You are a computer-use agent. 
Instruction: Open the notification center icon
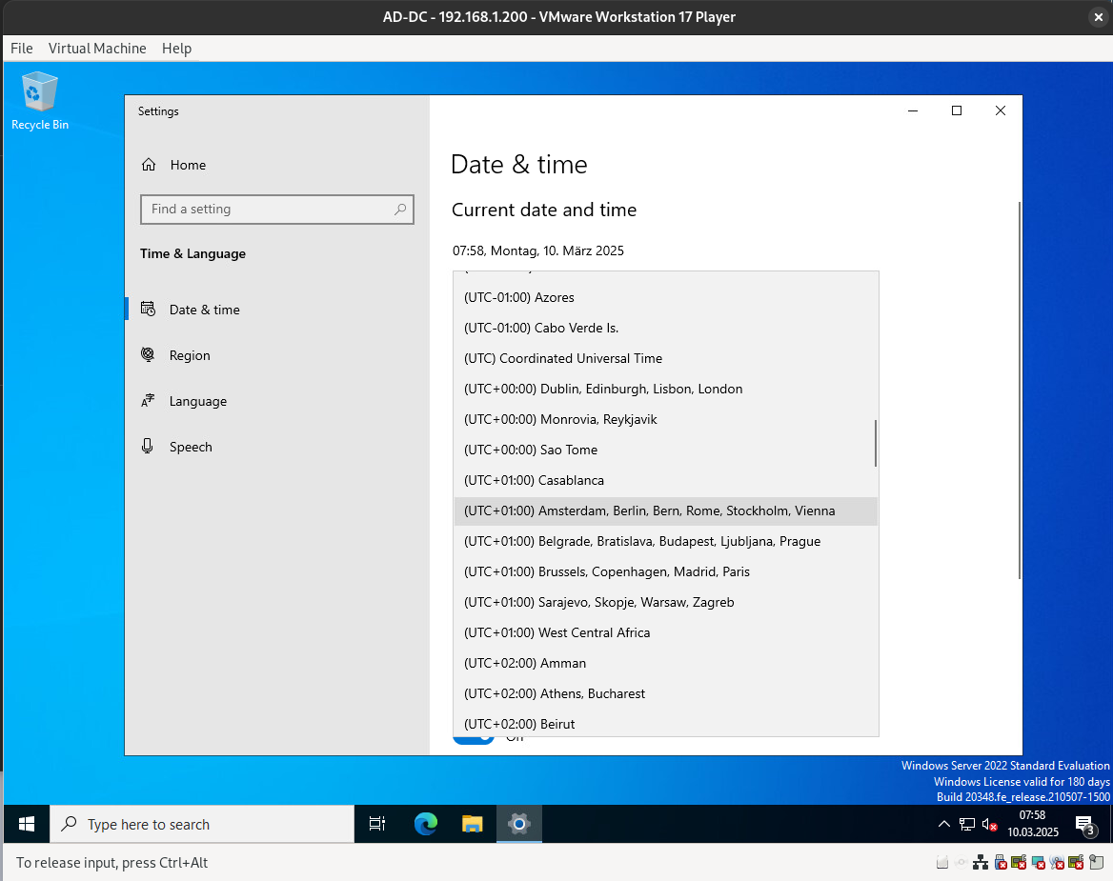(x=1084, y=825)
